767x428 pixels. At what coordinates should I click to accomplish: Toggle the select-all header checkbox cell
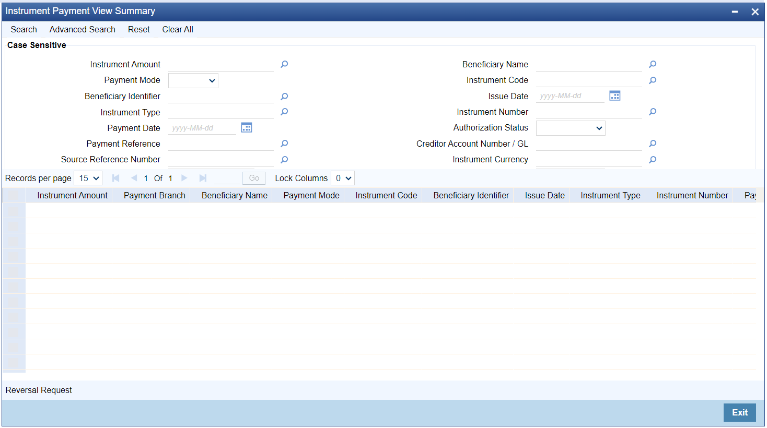[14, 195]
